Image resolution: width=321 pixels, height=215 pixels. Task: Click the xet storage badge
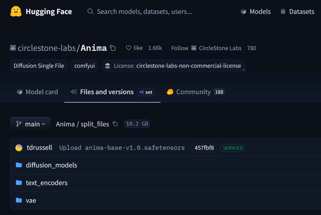tap(146, 92)
